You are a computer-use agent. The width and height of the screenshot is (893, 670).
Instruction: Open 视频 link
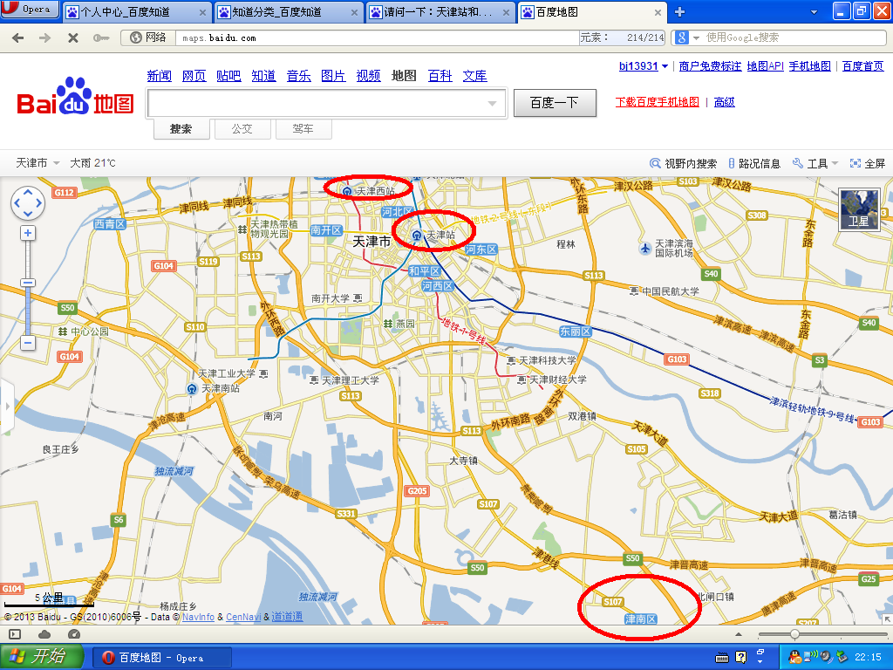[369, 76]
